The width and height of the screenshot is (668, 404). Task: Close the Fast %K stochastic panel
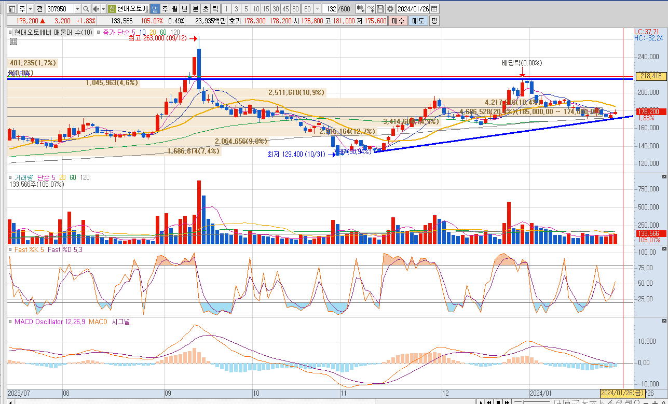click(664, 249)
